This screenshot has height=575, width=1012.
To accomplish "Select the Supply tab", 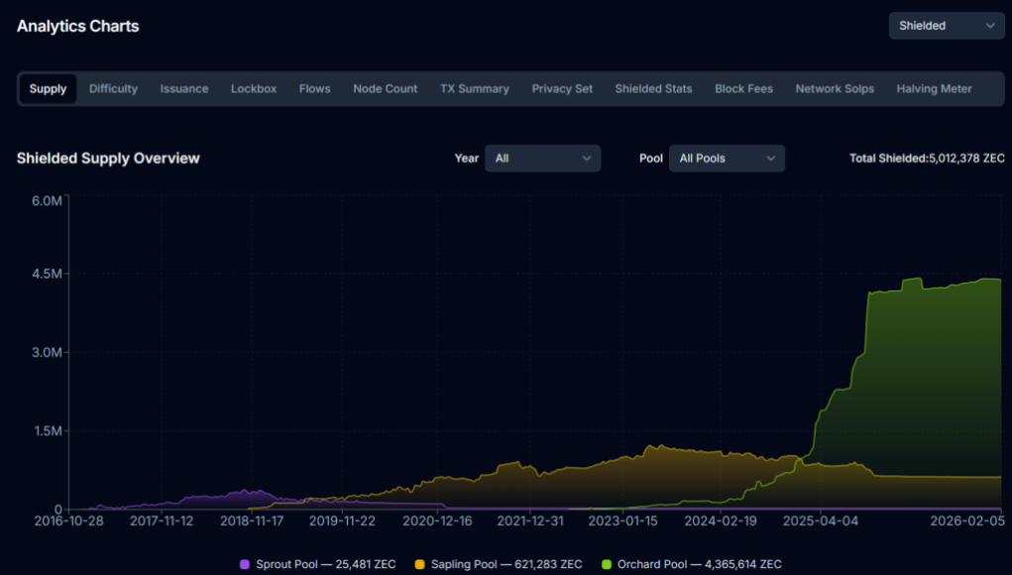I will [48, 89].
